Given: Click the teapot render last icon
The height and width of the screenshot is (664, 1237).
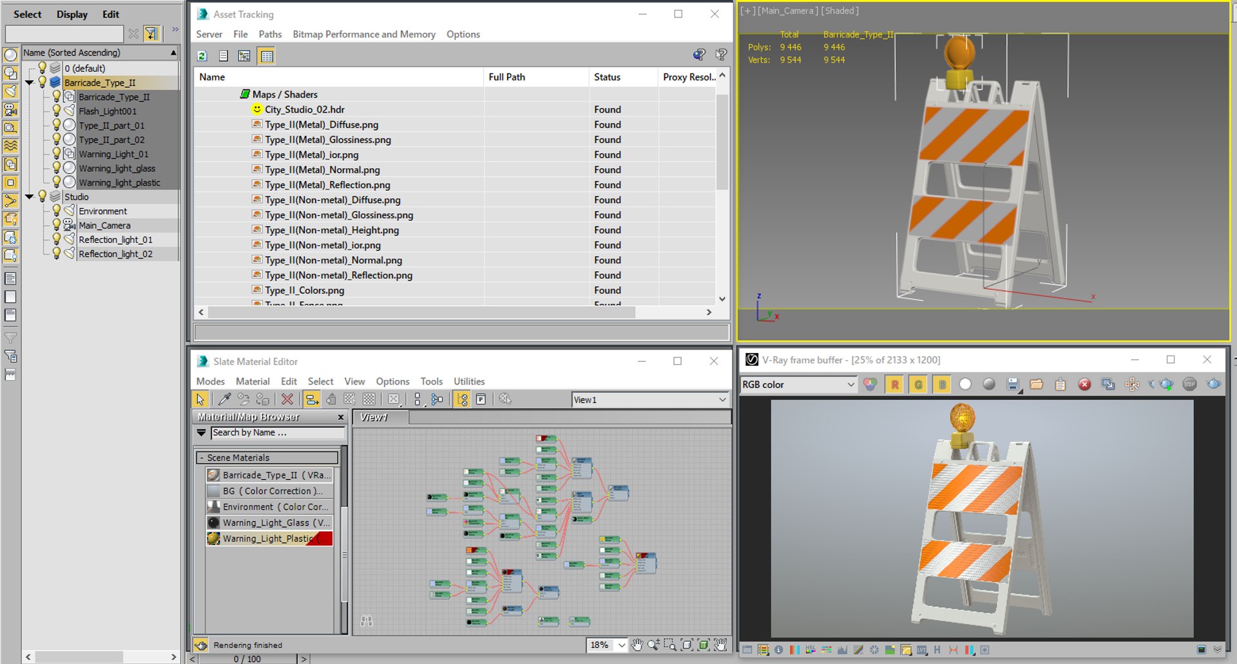Looking at the screenshot, I should point(1214,384).
